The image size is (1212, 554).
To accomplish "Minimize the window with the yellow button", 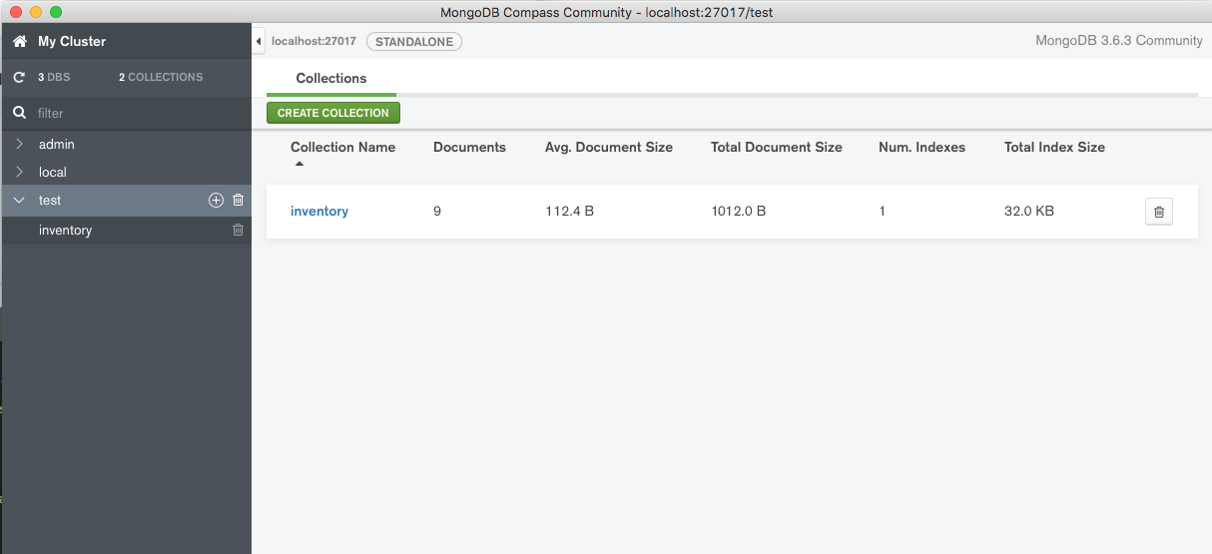I will (x=36, y=12).
